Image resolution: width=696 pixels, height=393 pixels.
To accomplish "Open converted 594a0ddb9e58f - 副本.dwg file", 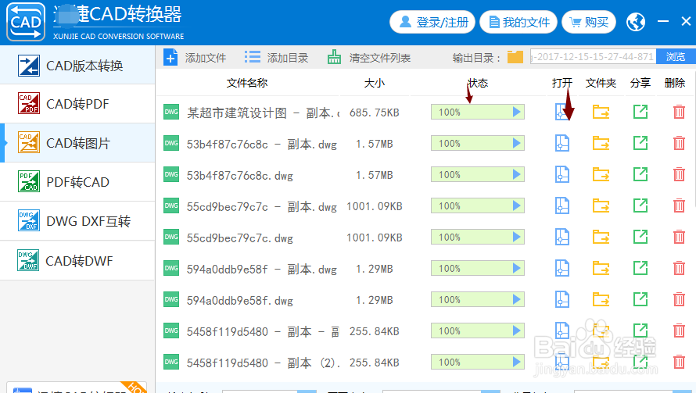I will tap(562, 268).
